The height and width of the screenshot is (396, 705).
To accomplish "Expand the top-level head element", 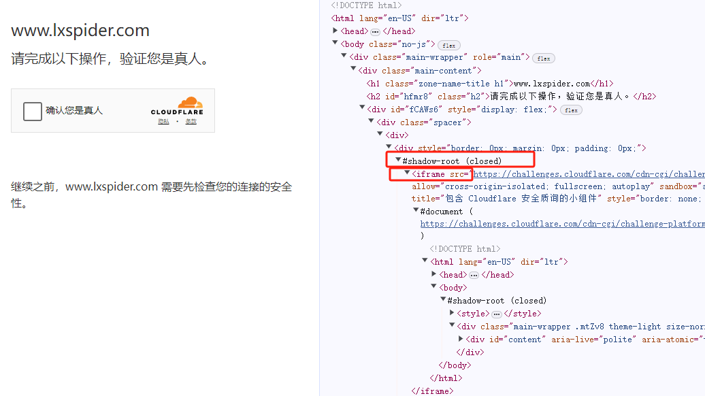I will point(335,31).
